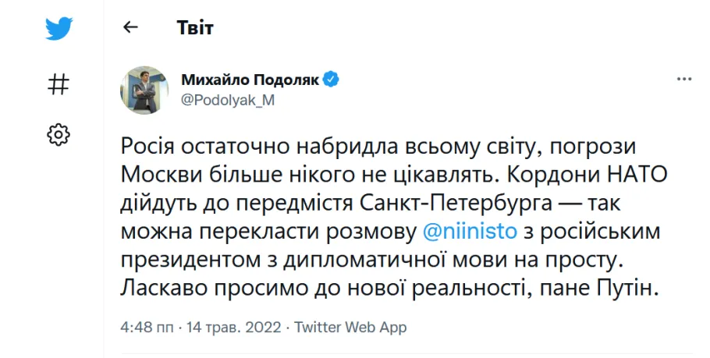Image resolution: width=710 pixels, height=358 pixels.
Task: Open the Explore hashtag icon
Action: (59, 84)
